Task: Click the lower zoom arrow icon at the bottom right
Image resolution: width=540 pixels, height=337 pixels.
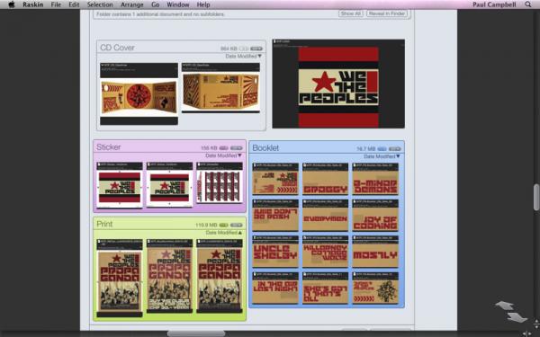Action: (517, 317)
